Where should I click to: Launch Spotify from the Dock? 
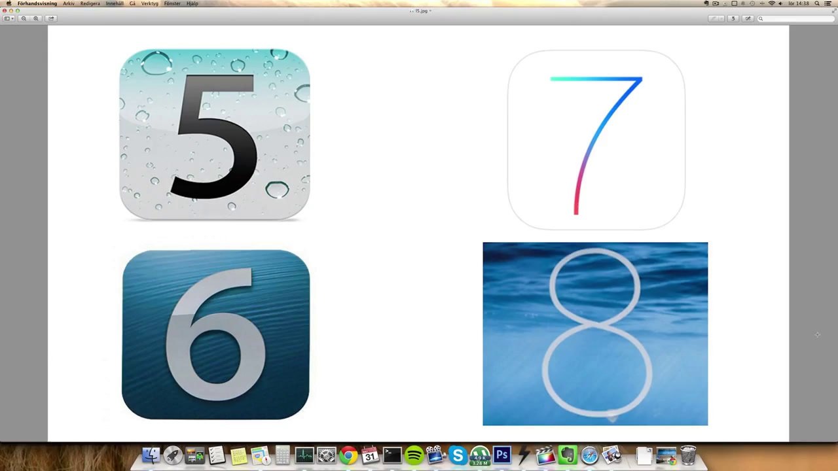click(414, 455)
